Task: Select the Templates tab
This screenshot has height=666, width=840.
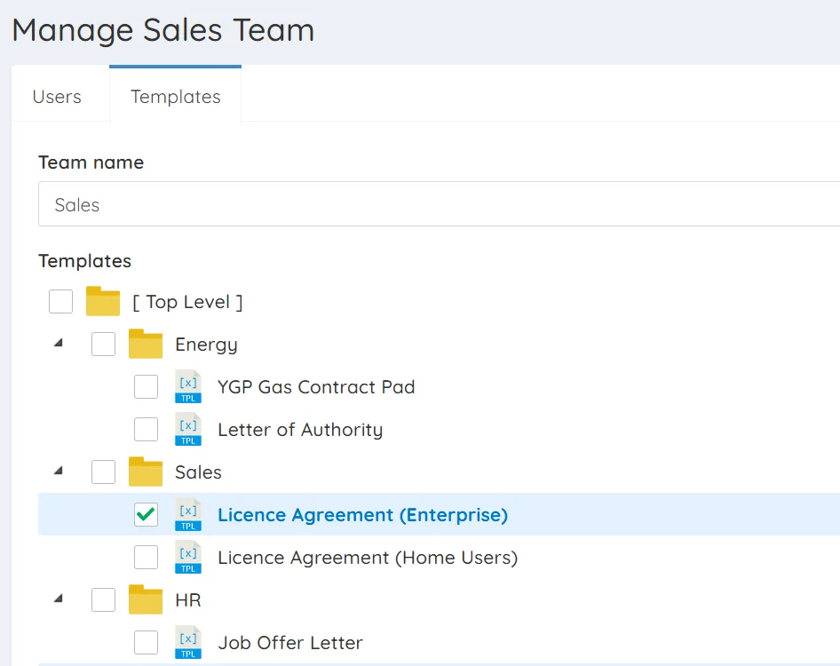Action: click(176, 97)
